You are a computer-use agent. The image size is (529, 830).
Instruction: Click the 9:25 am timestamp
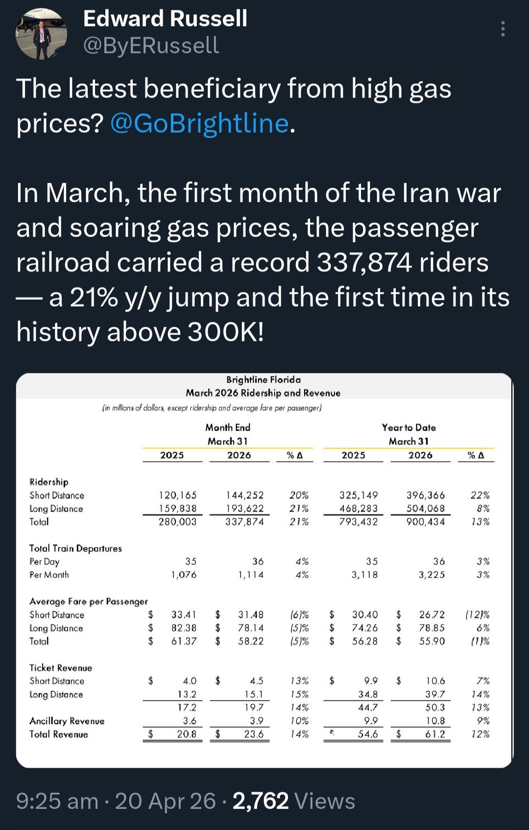[57, 802]
